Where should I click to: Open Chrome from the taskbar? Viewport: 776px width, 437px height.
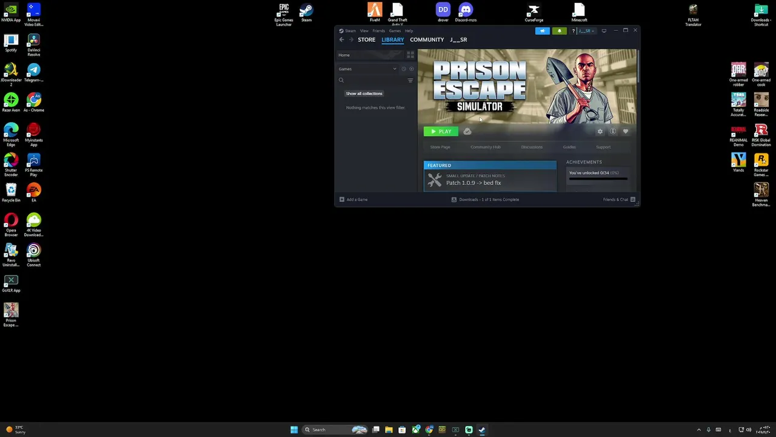(429, 430)
